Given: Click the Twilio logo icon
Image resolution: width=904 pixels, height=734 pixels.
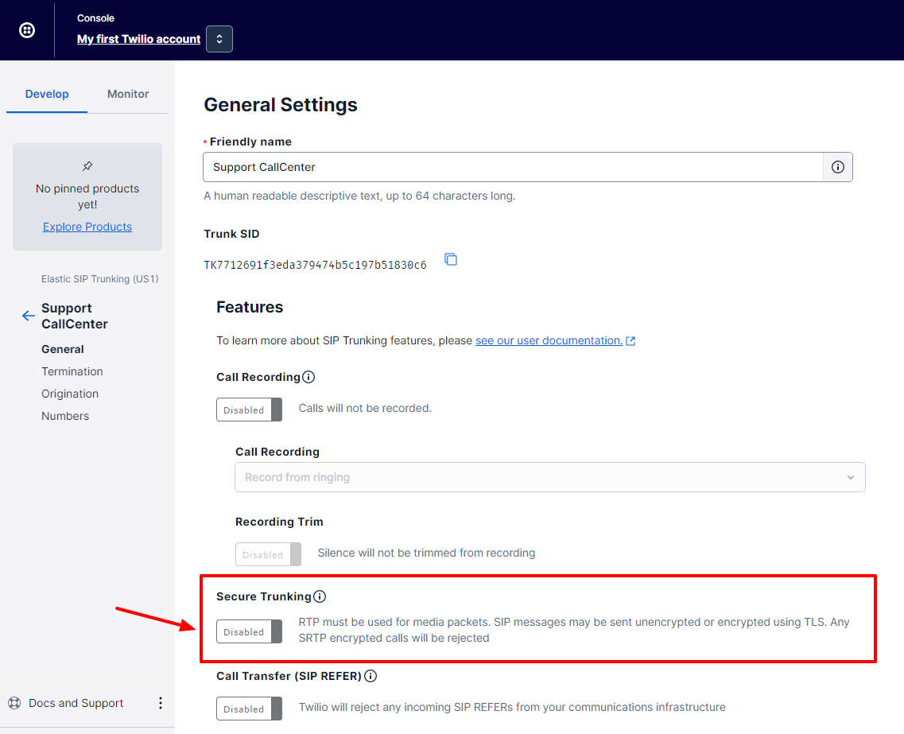Looking at the screenshot, I should tap(26, 30).
